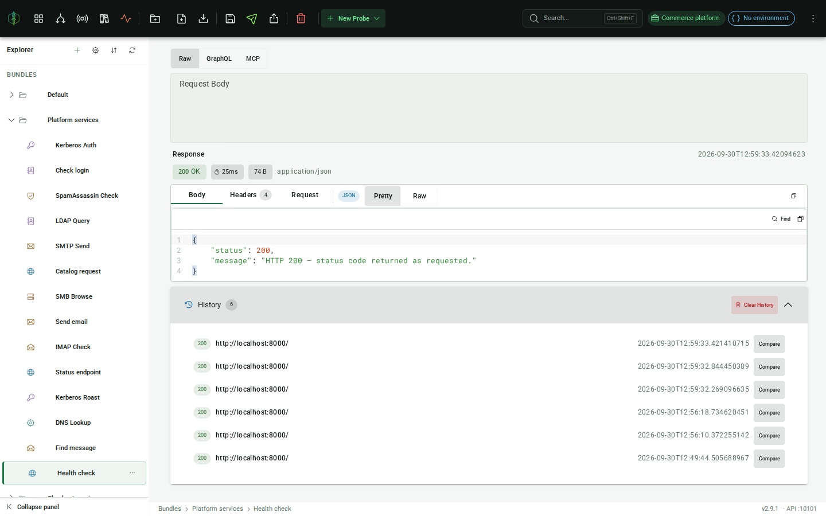
Task: Switch to the MCP body tab
Action: [253, 58]
